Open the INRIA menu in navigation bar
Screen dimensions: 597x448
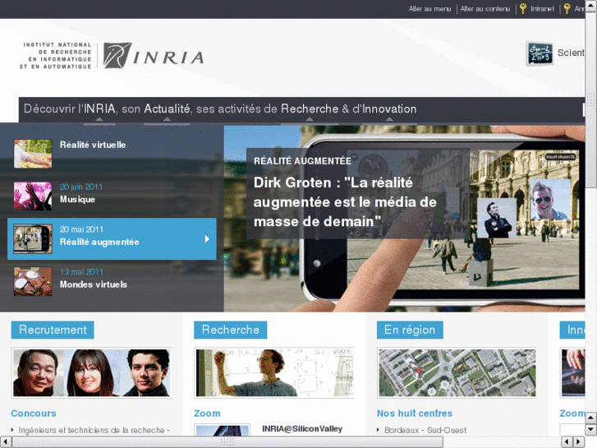click(99, 109)
